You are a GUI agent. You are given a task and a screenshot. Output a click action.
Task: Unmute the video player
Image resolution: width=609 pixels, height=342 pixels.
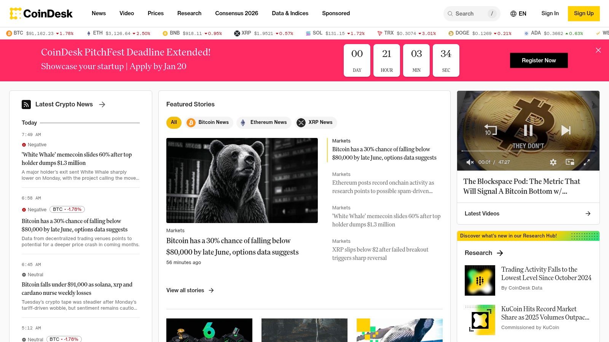point(470,162)
